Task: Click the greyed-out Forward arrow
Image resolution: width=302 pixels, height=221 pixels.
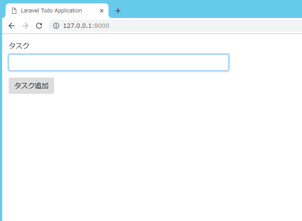Action: pos(25,26)
